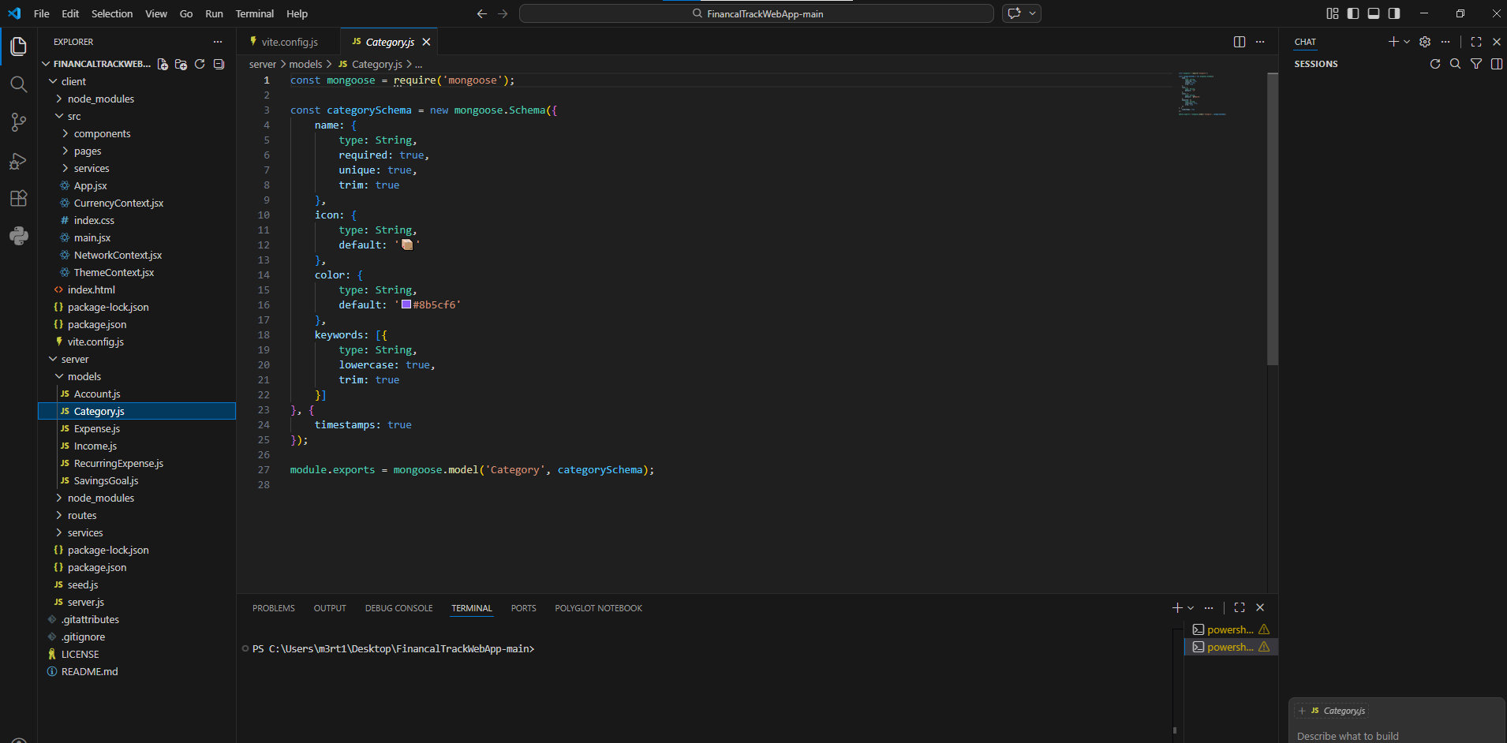Collapse the models folder
Viewport: 1507px width, 743px height.
point(84,376)
